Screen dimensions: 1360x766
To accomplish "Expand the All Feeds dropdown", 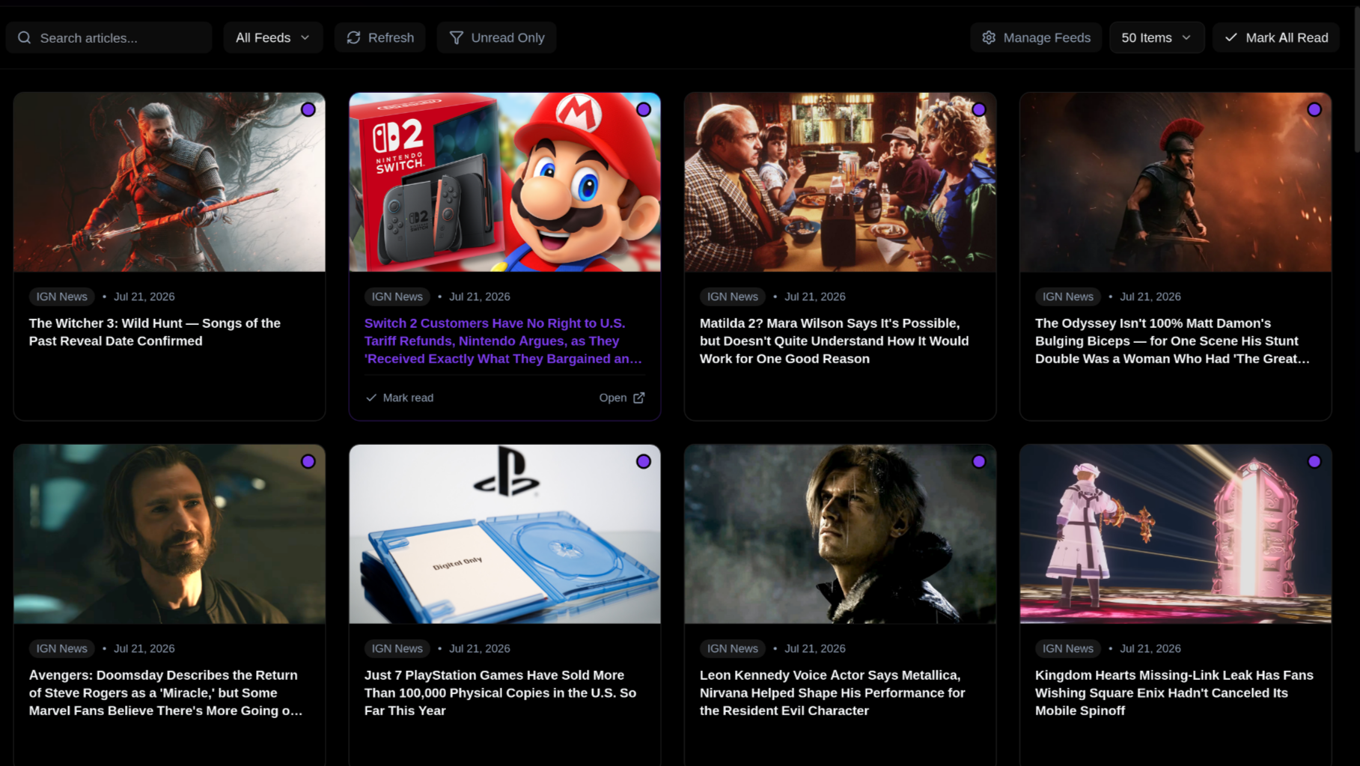I will coord(272,37).
